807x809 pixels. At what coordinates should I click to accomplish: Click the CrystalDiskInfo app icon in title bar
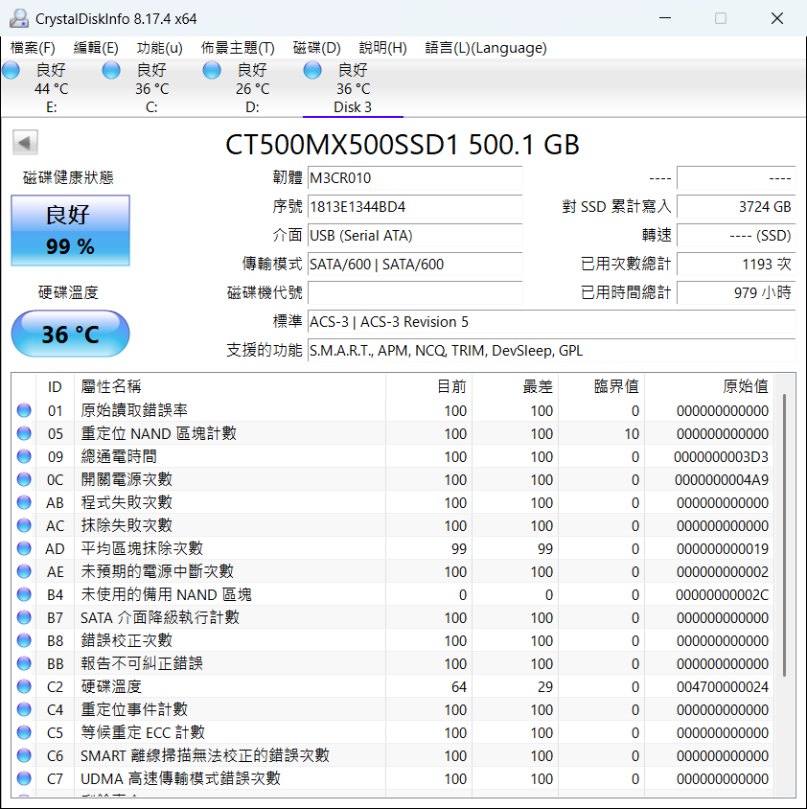pyautogui.click(x=19, y=19)
